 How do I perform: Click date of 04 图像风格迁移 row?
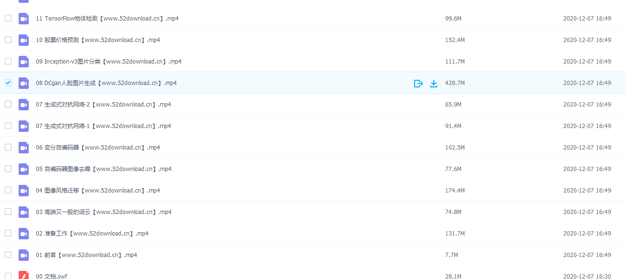click(587, 191)
